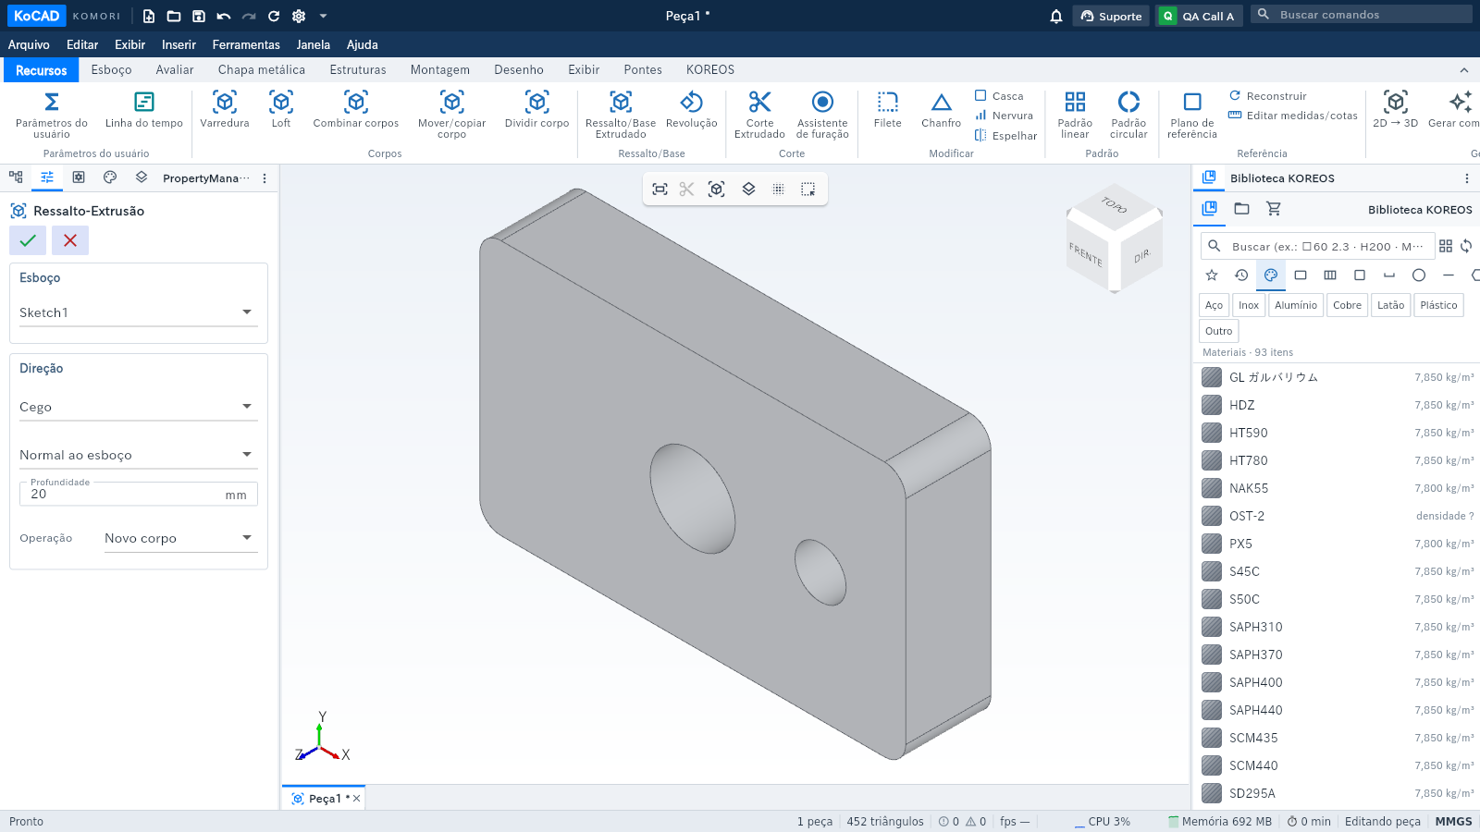Toggle the Plástico material filter
This screenshot has height=832, width=1480.
pos(1438,305)
